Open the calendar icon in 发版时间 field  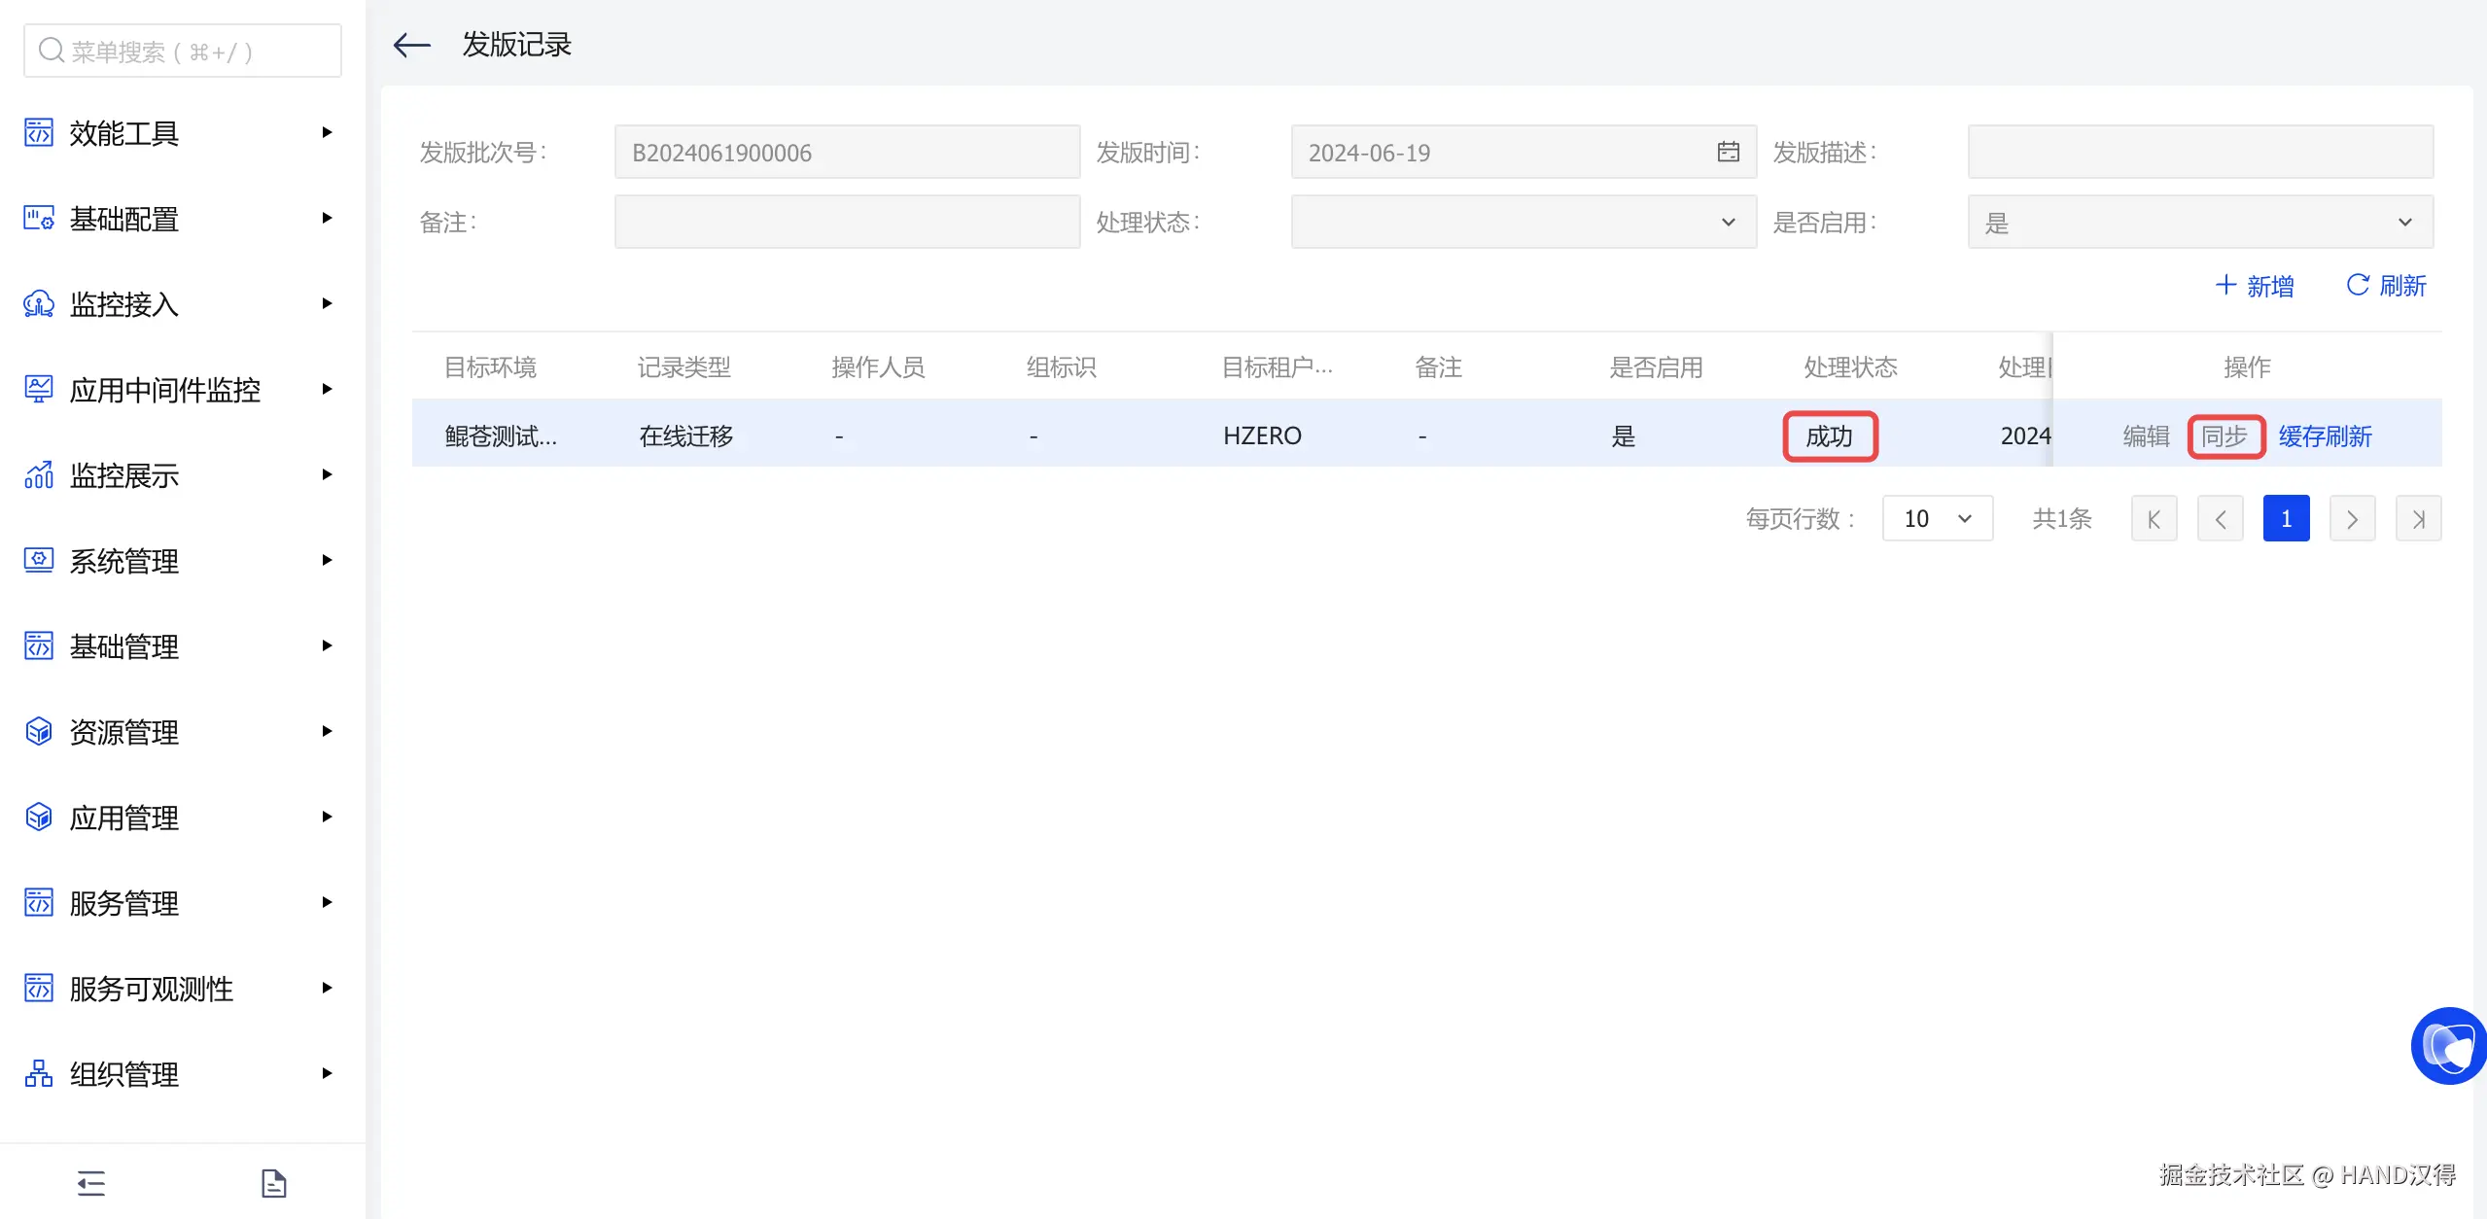tap(1728, 152)
